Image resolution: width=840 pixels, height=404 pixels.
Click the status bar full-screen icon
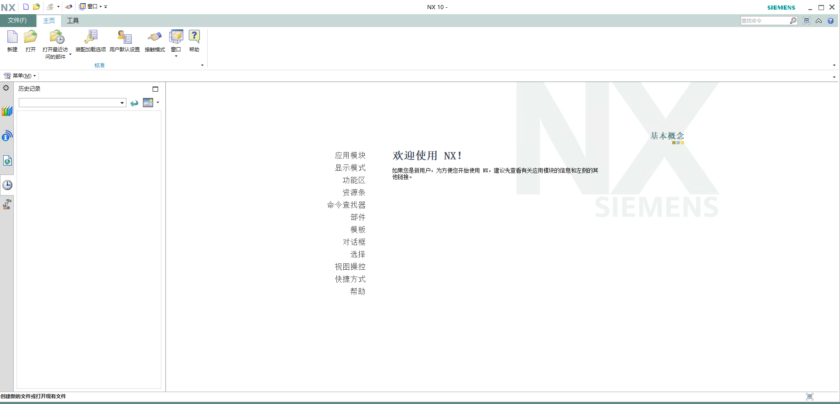coord(810,397)
